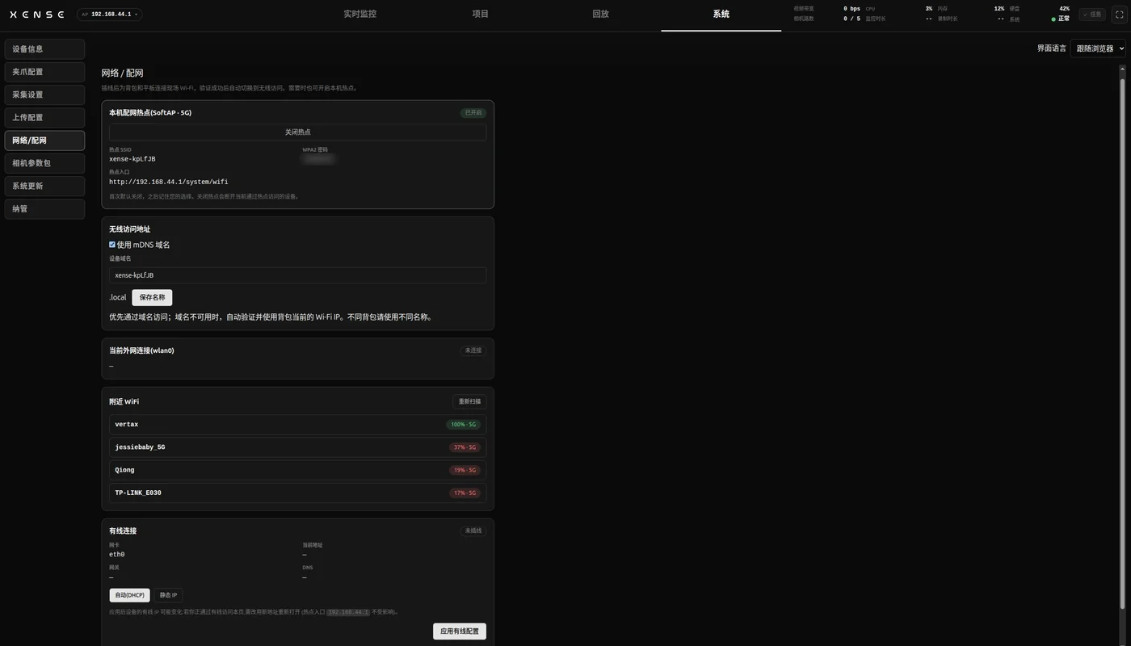
Task: Click the 未插线 wired status badge
Action: point(473,531)
